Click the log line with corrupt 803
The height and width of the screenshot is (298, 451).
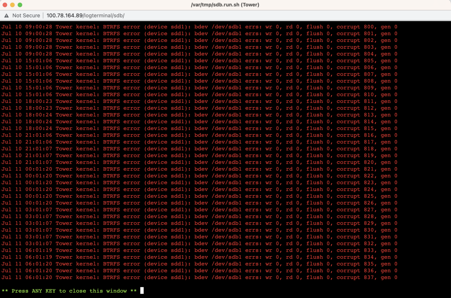click(x=199, y=47)
